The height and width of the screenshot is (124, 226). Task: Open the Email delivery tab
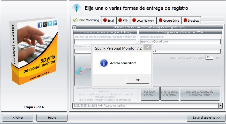coord(109,20)
